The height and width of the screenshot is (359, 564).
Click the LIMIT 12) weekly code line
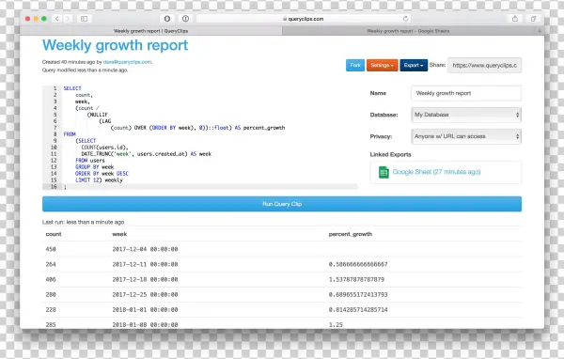coord(99,180)
